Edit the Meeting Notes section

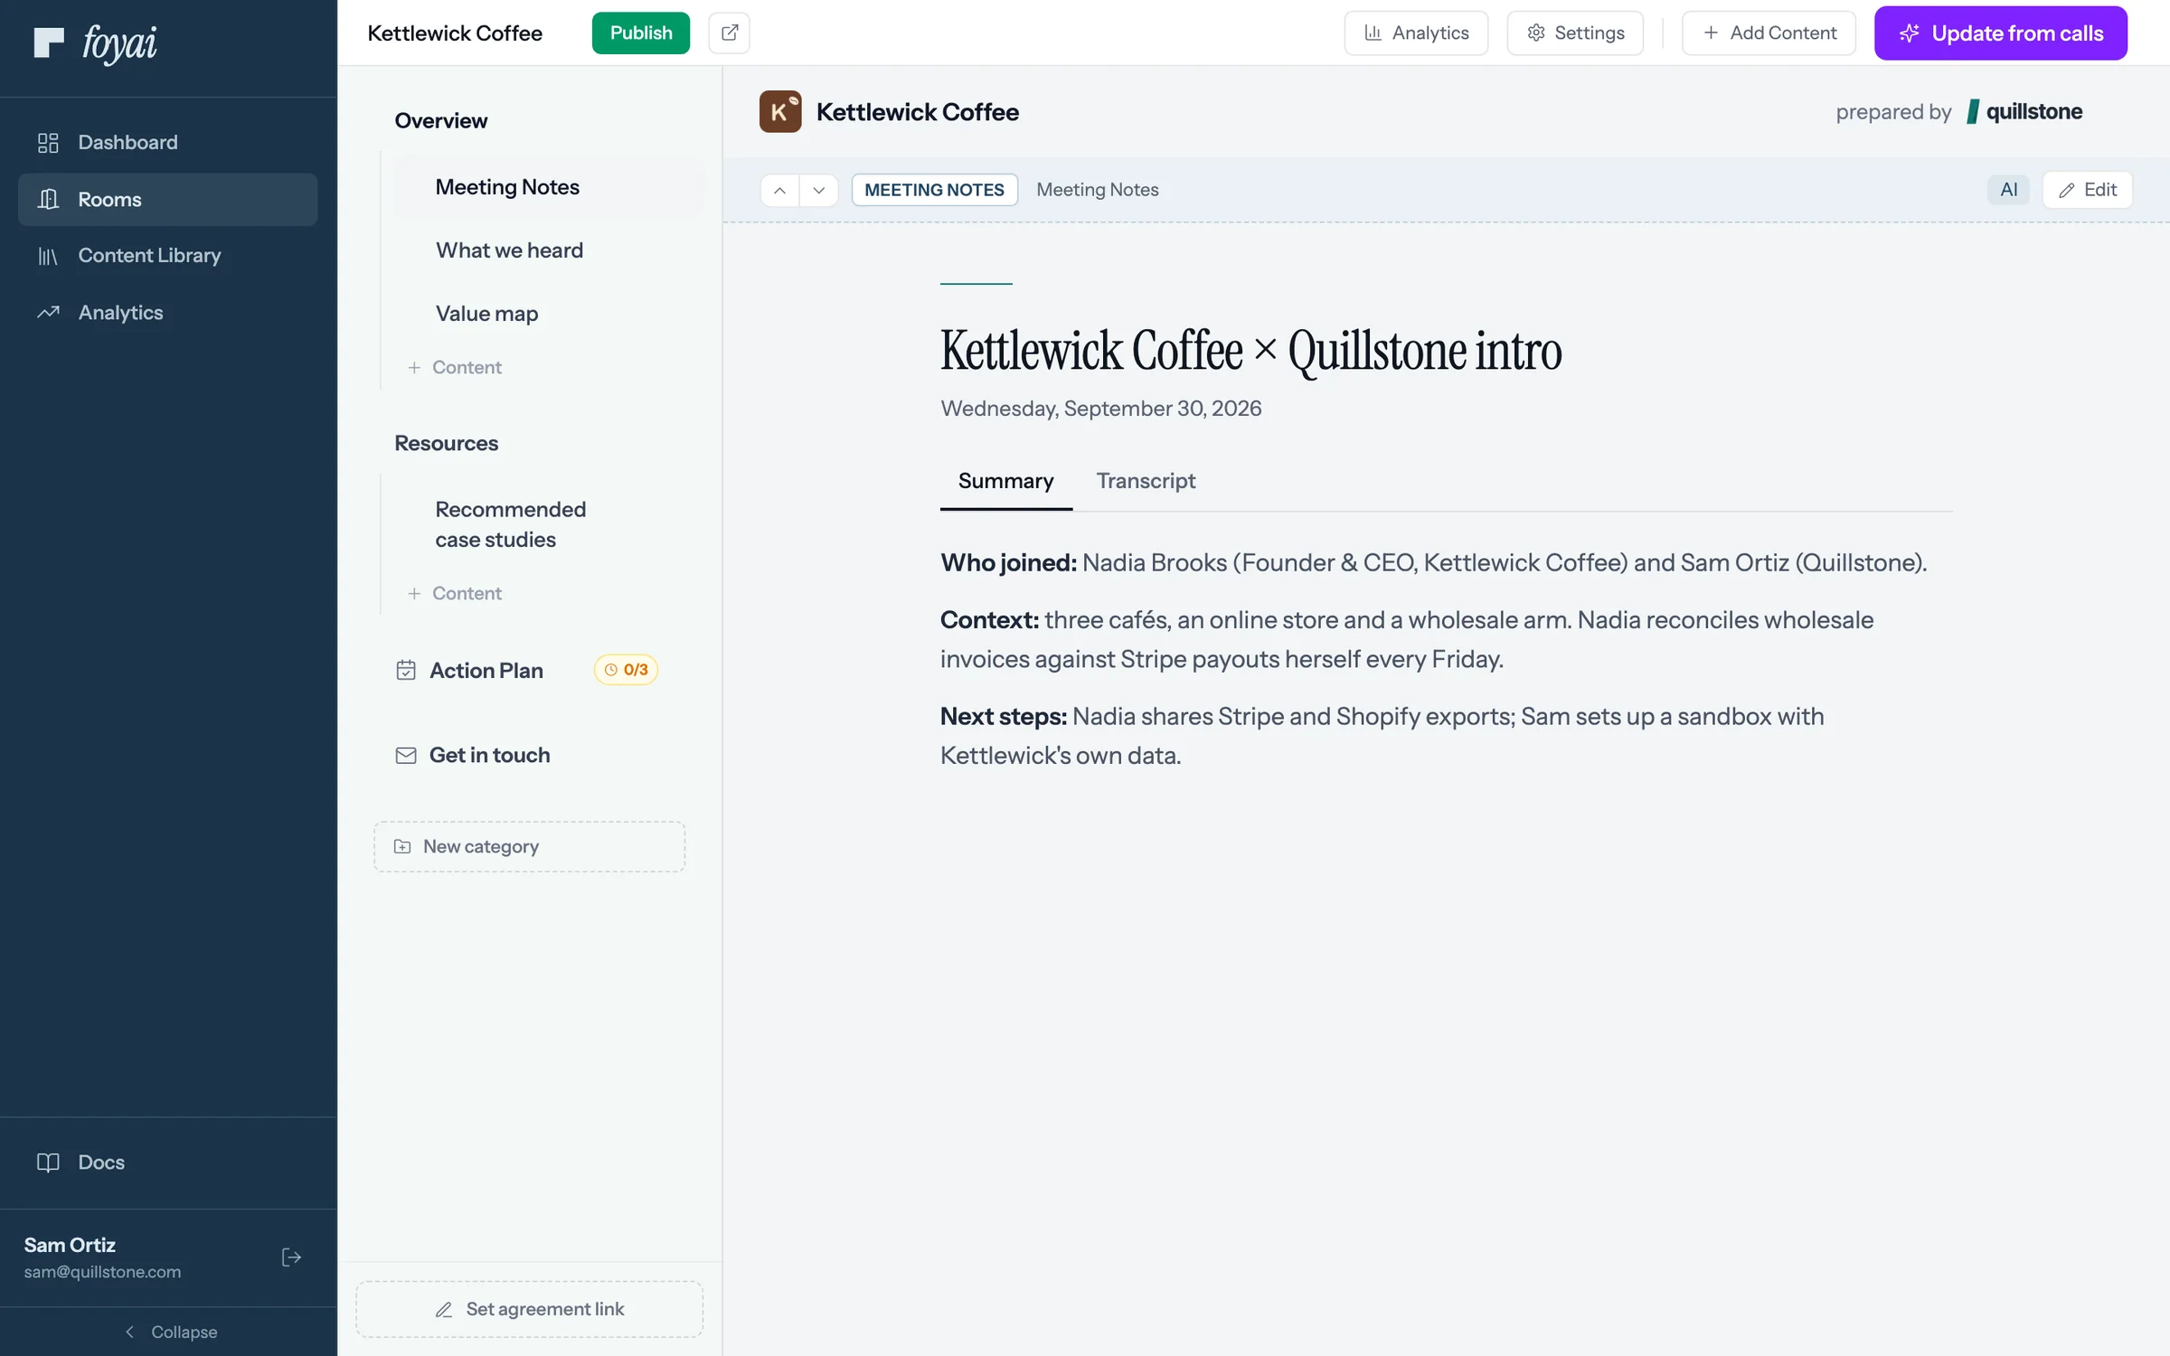(x=2087, y=190)
